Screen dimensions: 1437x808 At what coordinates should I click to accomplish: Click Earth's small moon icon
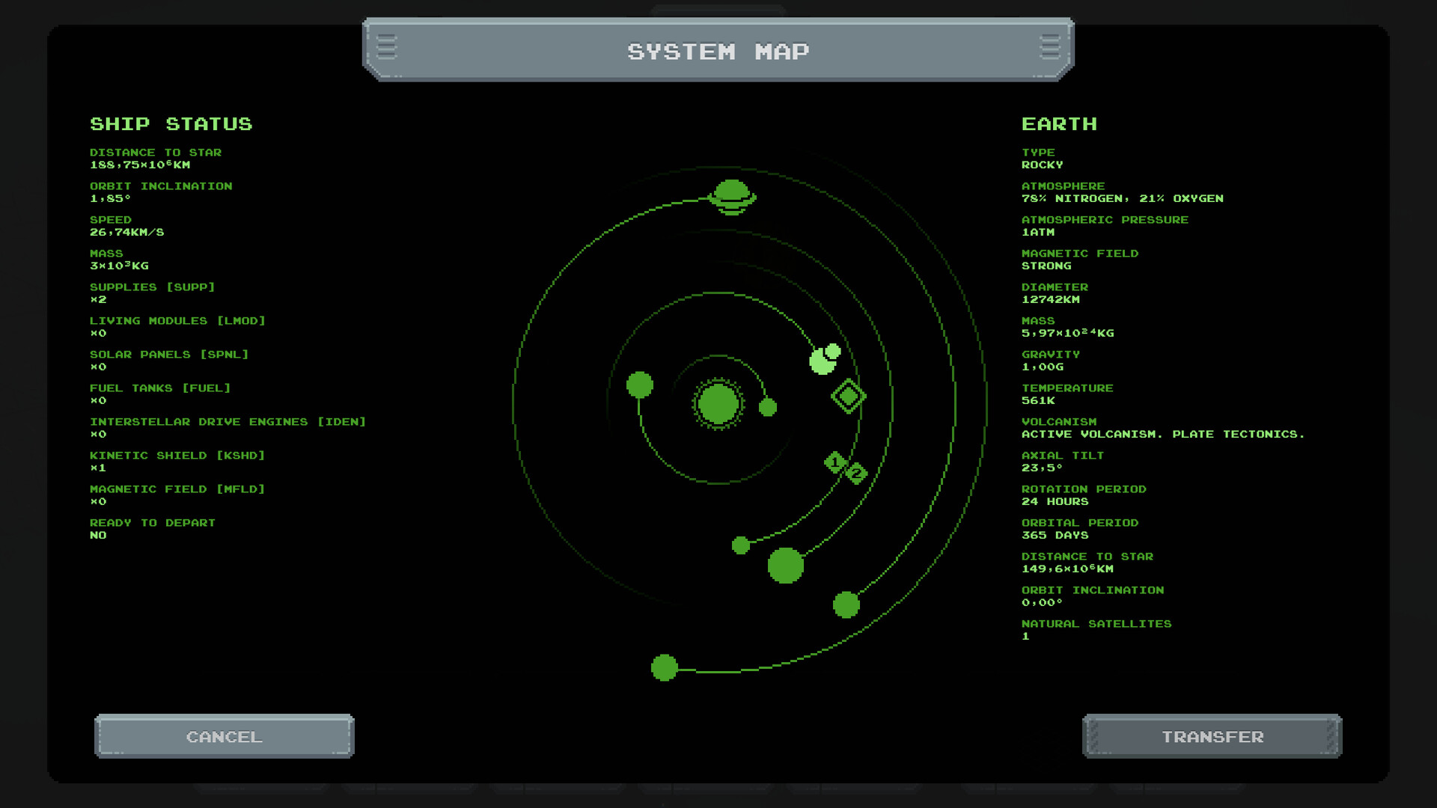click(x=833, y=349)
